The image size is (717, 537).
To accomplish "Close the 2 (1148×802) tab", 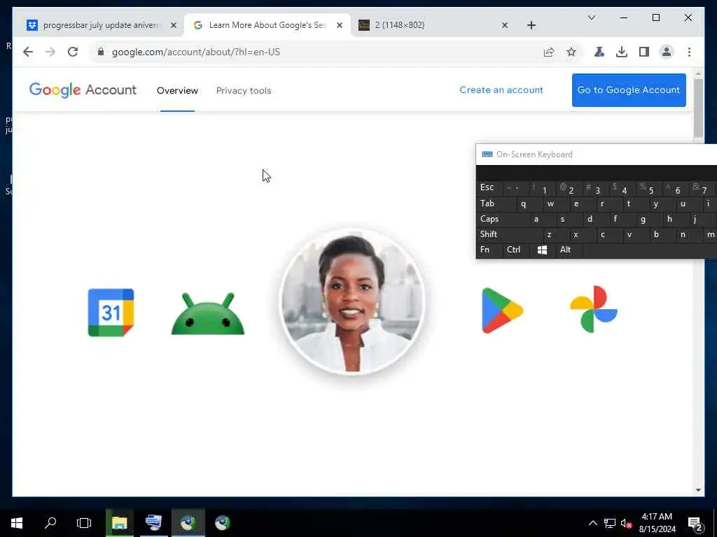I will [x=505, y=25].
